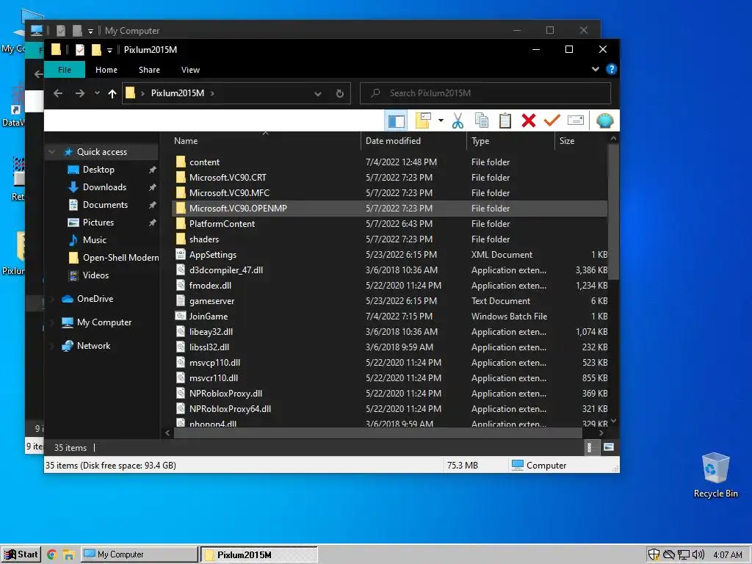
Task: Click the Paste clipboard icon
Action: pos(505,121)
